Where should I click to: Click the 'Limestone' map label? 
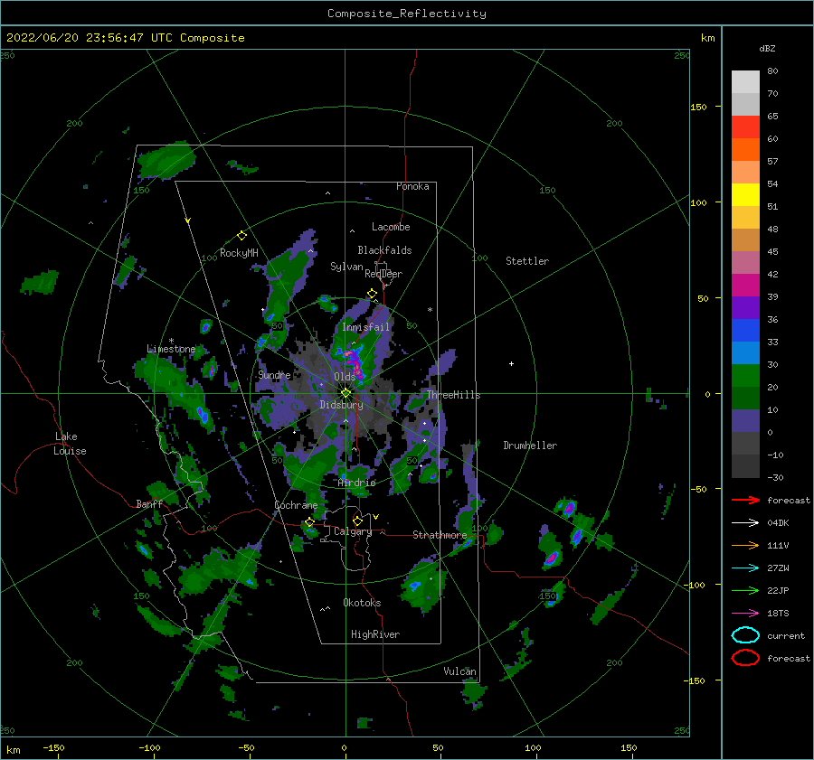pyautogui.click(x=171, y=349)
